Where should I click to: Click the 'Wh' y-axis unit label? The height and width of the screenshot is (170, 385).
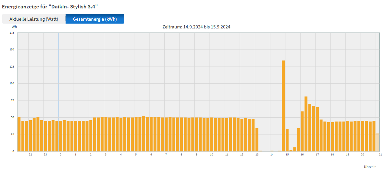(14, 27)
